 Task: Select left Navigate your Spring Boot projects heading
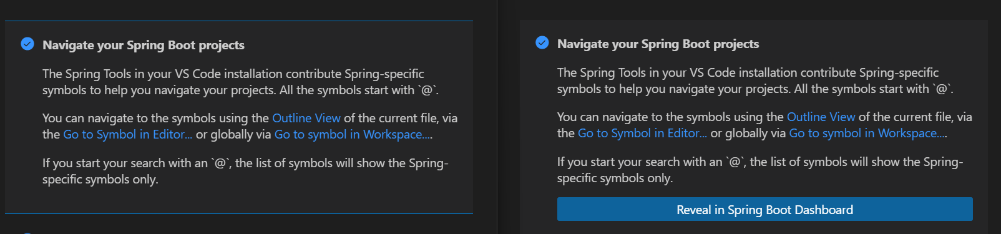[144, 45]
